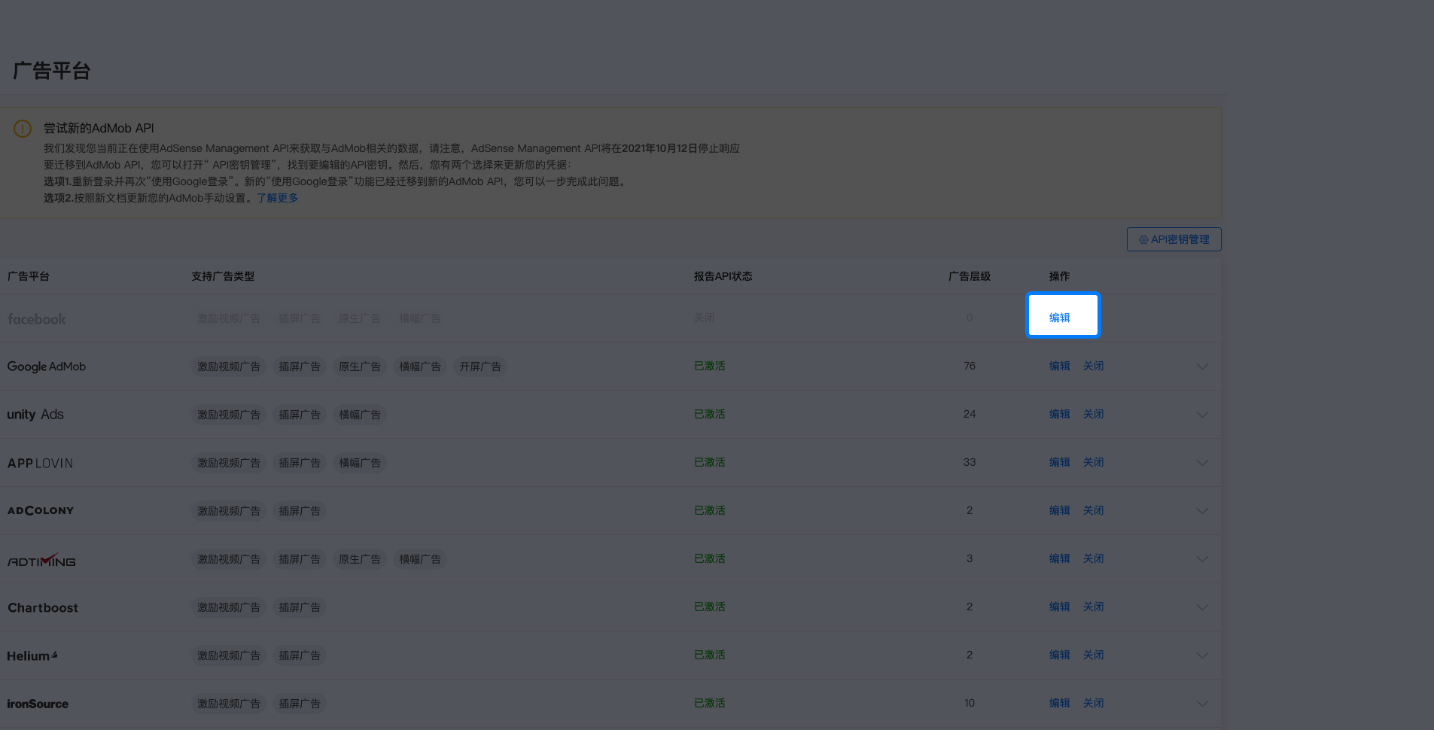Edit the Google AdMob platform

1059,366
